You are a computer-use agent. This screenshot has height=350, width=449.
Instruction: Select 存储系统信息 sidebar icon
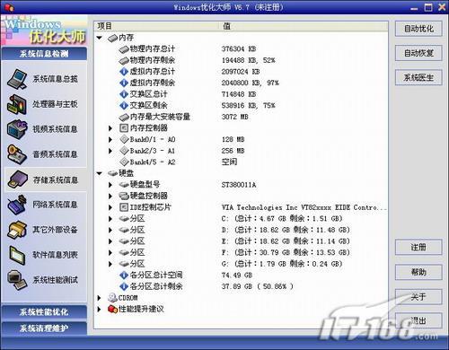[x=17, y=179]
